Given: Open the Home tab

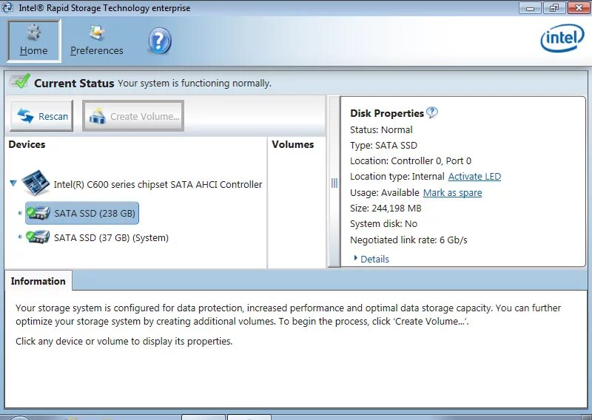Looking at the screenshot, I should pyautogui.click(x=33, y=41).
